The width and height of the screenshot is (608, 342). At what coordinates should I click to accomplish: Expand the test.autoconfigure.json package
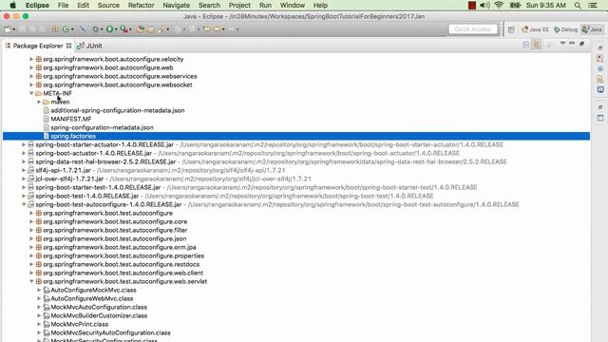point(31,238)
